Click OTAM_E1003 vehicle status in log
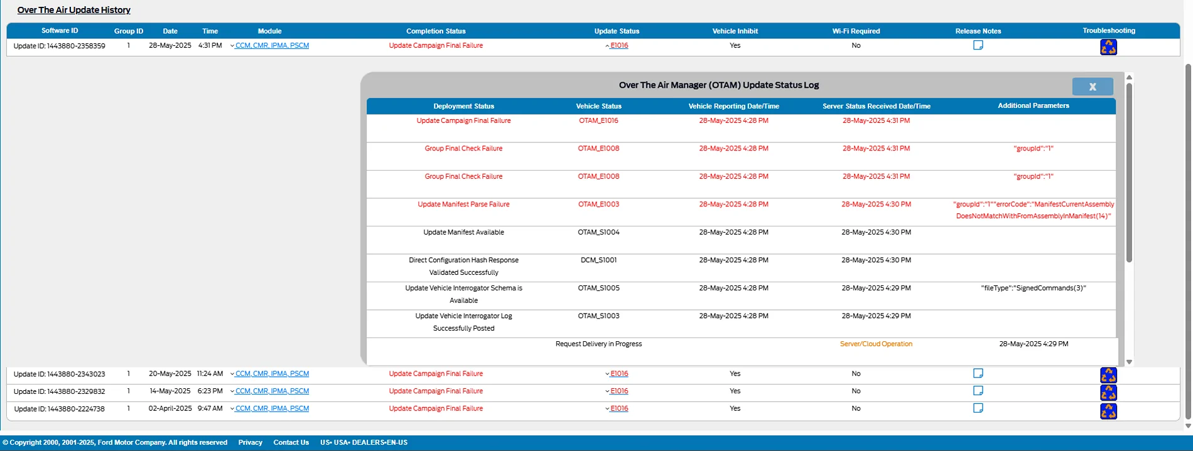 pos(598,204)
